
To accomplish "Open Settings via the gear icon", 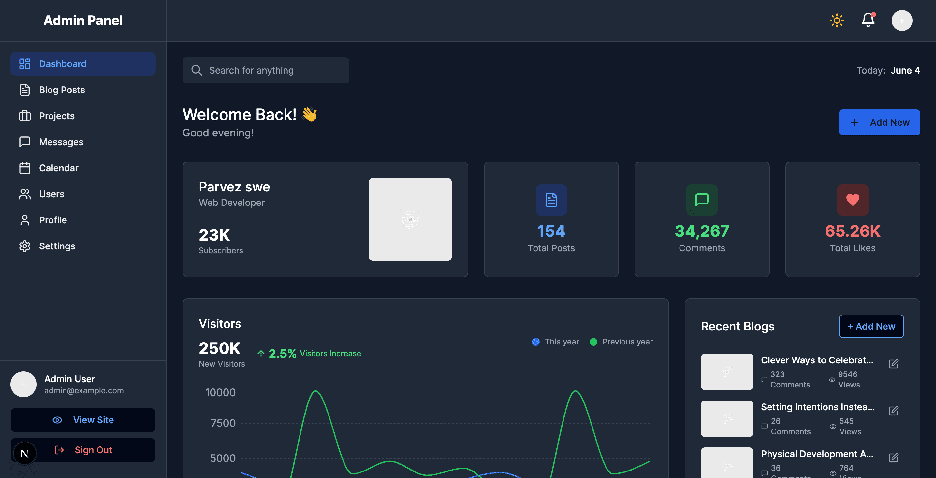I will 24,246.
